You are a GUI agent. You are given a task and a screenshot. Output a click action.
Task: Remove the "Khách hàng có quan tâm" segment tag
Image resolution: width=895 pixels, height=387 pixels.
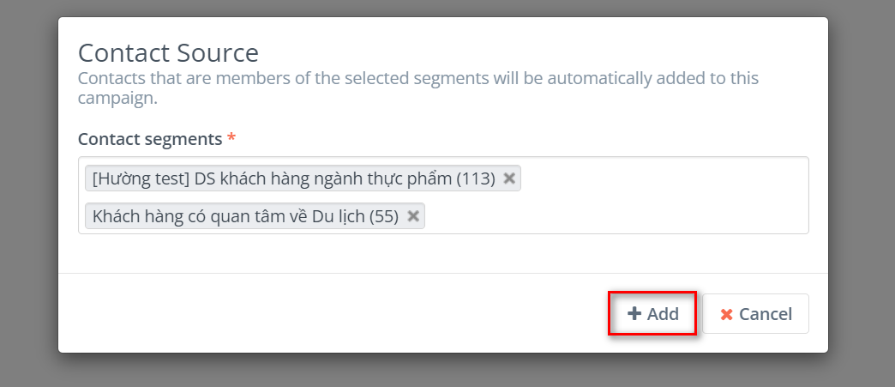pos(413,216)
